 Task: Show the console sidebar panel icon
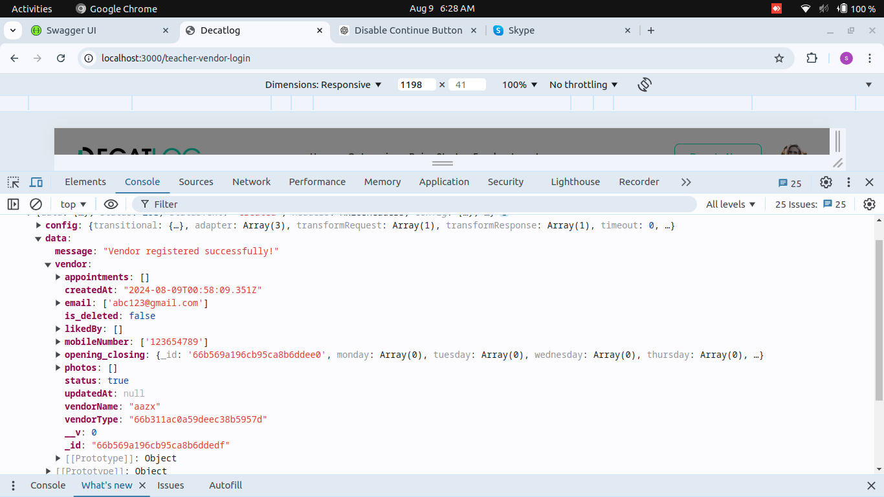pyautogui.click(x=14, y=204)
